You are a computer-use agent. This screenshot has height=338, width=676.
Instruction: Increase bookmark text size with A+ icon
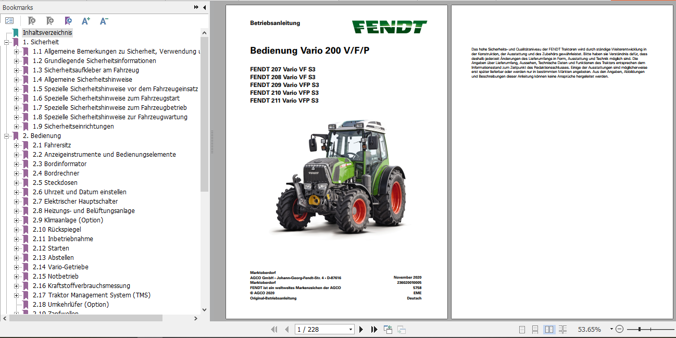[86, 21]
